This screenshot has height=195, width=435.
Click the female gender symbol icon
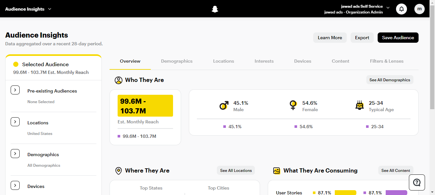pyautogui.click(x=293, y=105)
